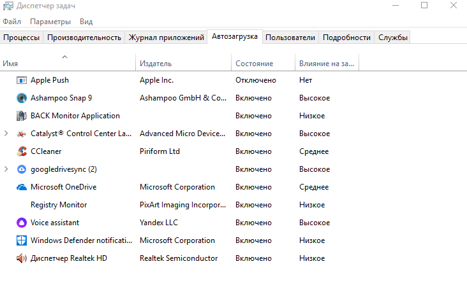Click PixArt Imaging Incorpor... publisher cell
Screen dimensions: 467x306
pos(183,205)
